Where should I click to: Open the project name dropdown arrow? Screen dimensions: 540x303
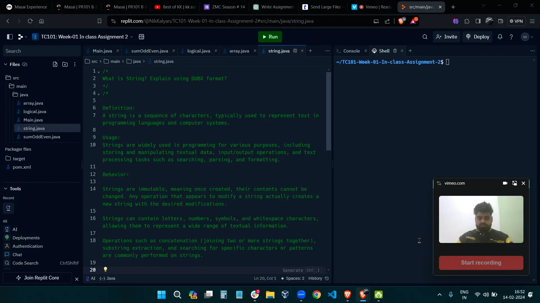pos(132,37)
